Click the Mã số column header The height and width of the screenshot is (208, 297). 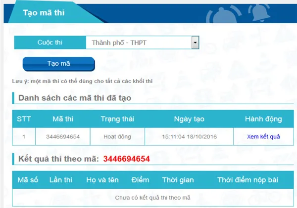[28, 180]
